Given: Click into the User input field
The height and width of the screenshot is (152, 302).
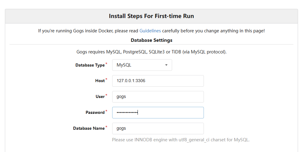Looking at the screenshot, I should click(x=158, y=97).
